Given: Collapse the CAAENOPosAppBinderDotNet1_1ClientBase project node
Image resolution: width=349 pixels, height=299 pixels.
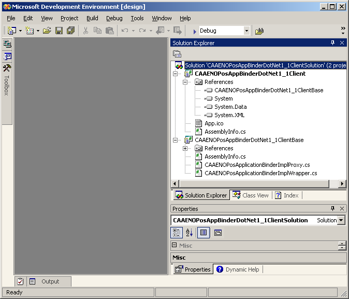Looking at the screenshot, I should click(x=176, y=140).
